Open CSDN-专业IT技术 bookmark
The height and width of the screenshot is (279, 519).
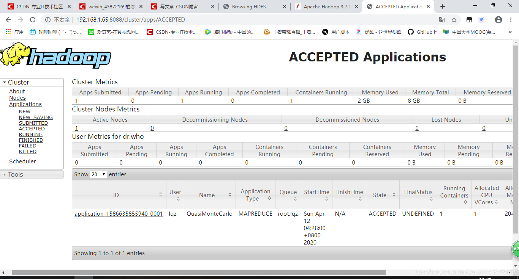tap(172, 32)
